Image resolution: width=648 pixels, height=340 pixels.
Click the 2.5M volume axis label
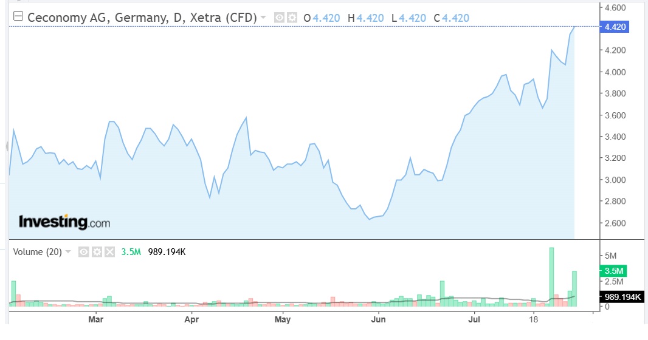click(x=614, y=282)
